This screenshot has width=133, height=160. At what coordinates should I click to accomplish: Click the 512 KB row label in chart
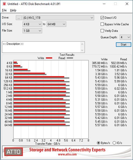8,89
